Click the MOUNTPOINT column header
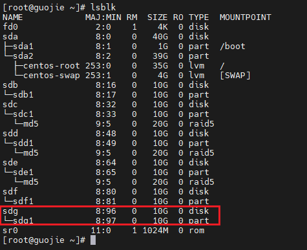The width and height of the screenshot is (307, 250). point(246,17)
